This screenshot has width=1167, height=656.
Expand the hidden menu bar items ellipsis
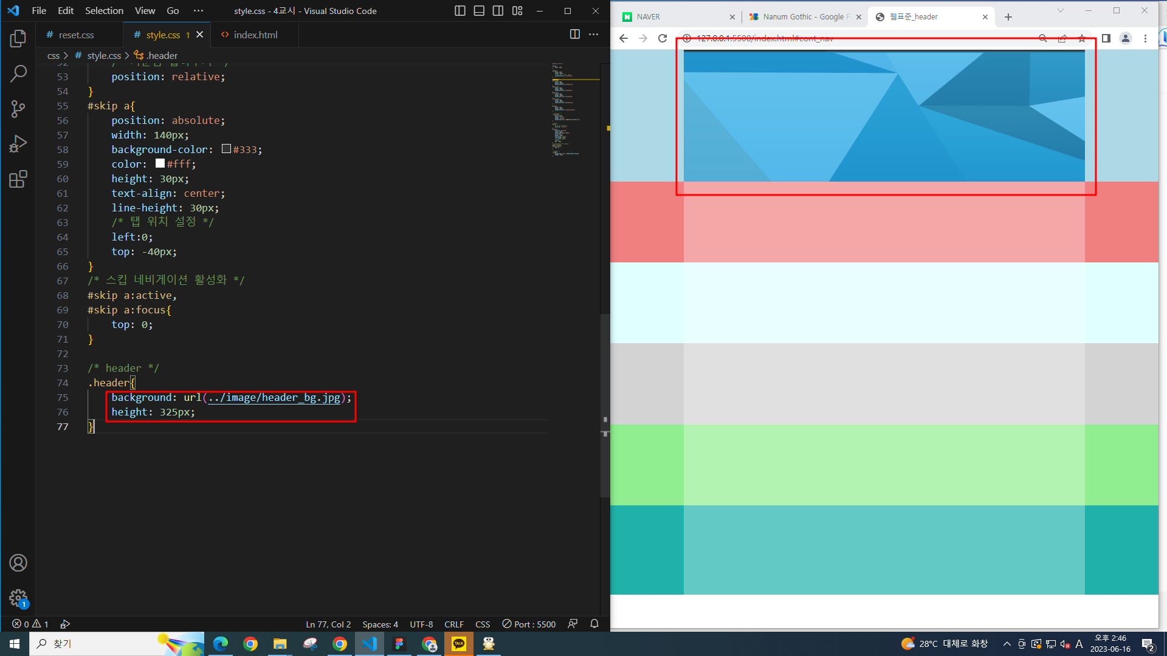(x=198, y=11)
